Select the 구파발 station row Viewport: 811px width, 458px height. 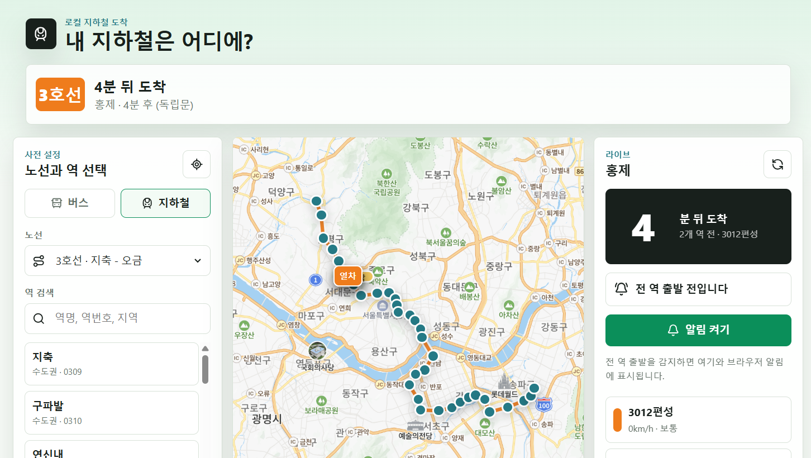click(x=112, y=413)
